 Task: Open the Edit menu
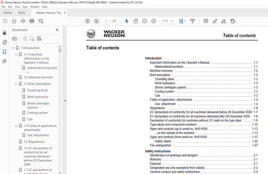(10, 7)
